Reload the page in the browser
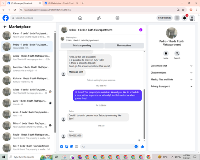 pyautogui.click(x=15, y=10)
